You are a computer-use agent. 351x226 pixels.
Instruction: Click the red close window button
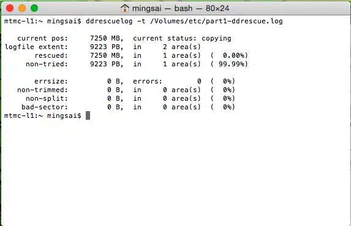(10, 9)
